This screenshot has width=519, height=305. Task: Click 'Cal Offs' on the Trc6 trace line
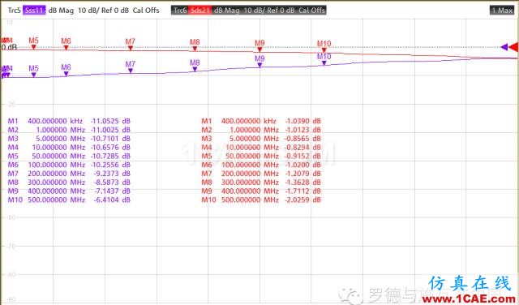[x=311, y=11]
